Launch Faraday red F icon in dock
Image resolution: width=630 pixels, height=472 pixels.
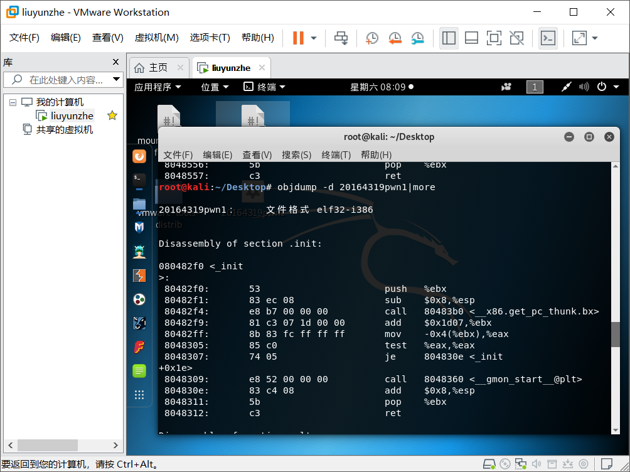pyautogui.click(x=139, y=347)
